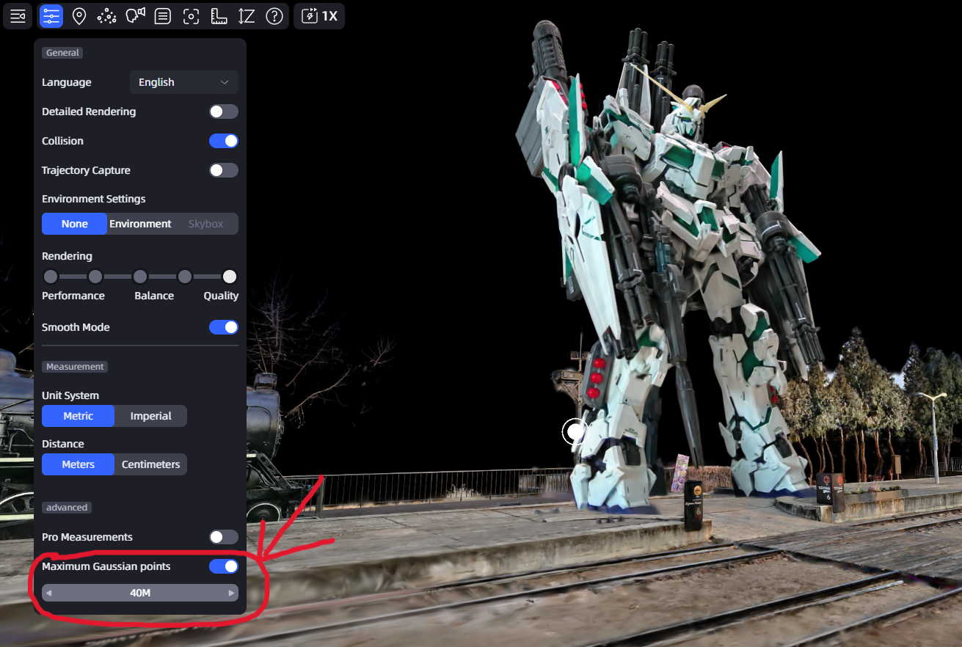Increase Gaussian points with right arrow
This screenshot has height=647, width=962.
coord(231,593)
